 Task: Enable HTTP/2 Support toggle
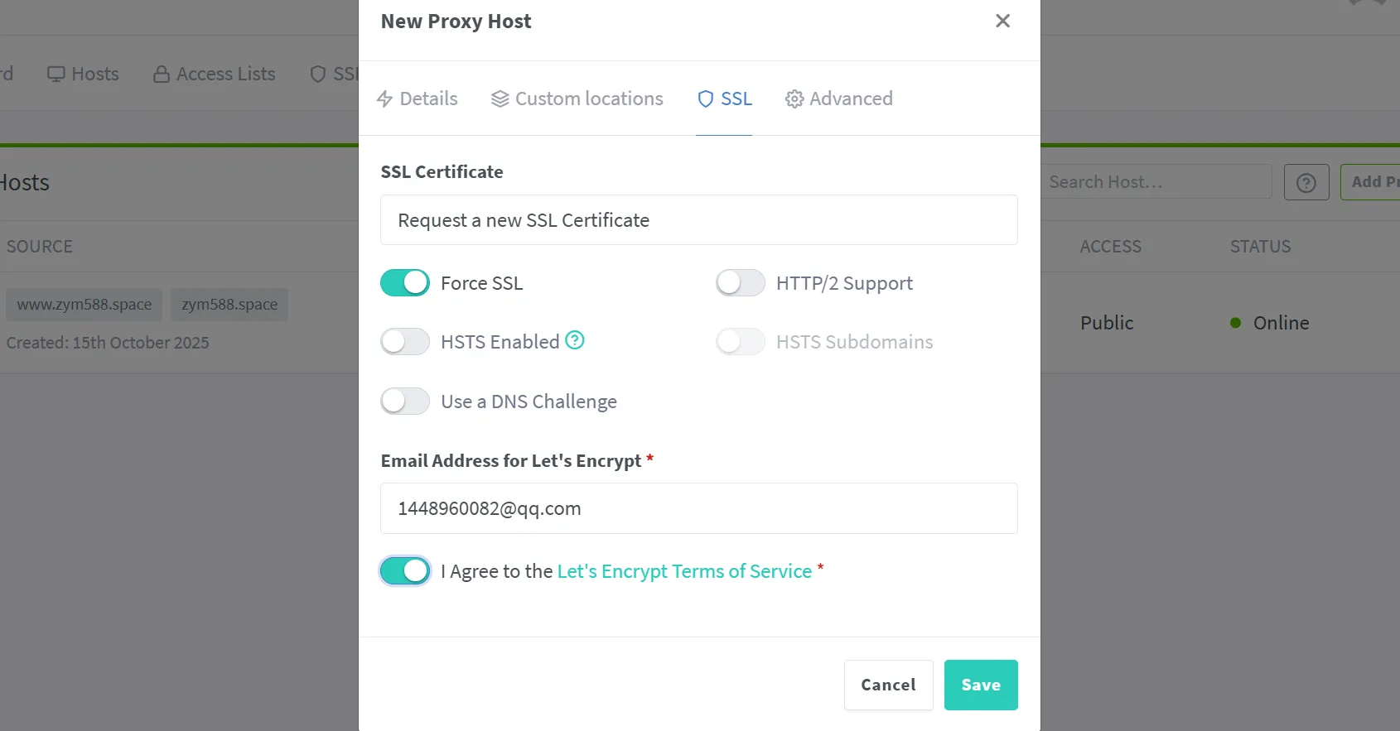pos(741,283)
